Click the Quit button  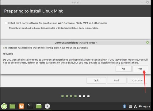(96, 81)
